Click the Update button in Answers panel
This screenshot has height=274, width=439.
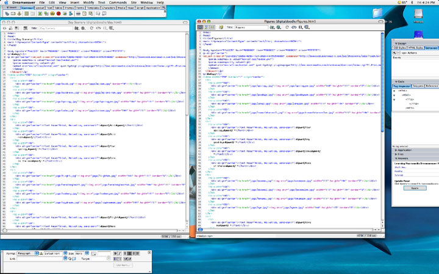pyautogui.click(x=415, y=188)
